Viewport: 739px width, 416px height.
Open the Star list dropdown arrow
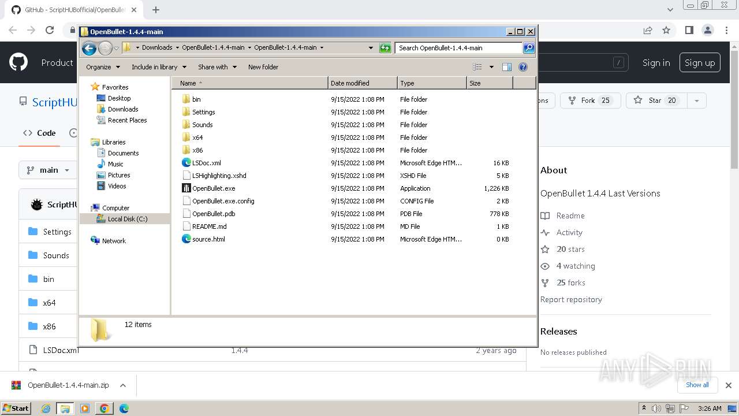(697, 101)
